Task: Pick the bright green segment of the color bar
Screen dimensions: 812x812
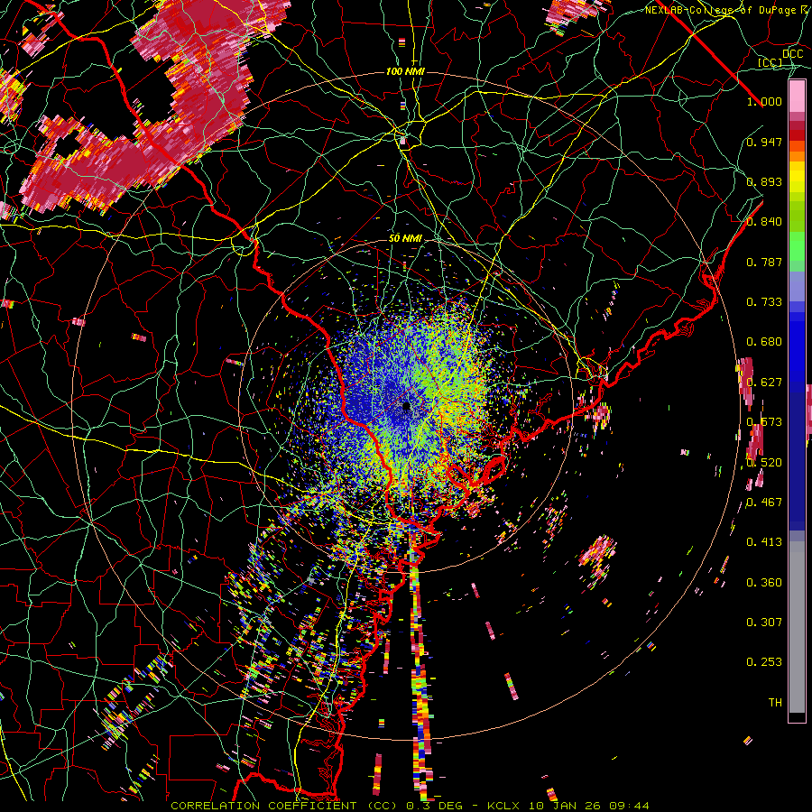Action: coord(797,246)
